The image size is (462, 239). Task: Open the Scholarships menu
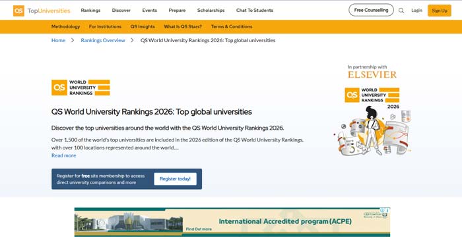pos(211,11)
